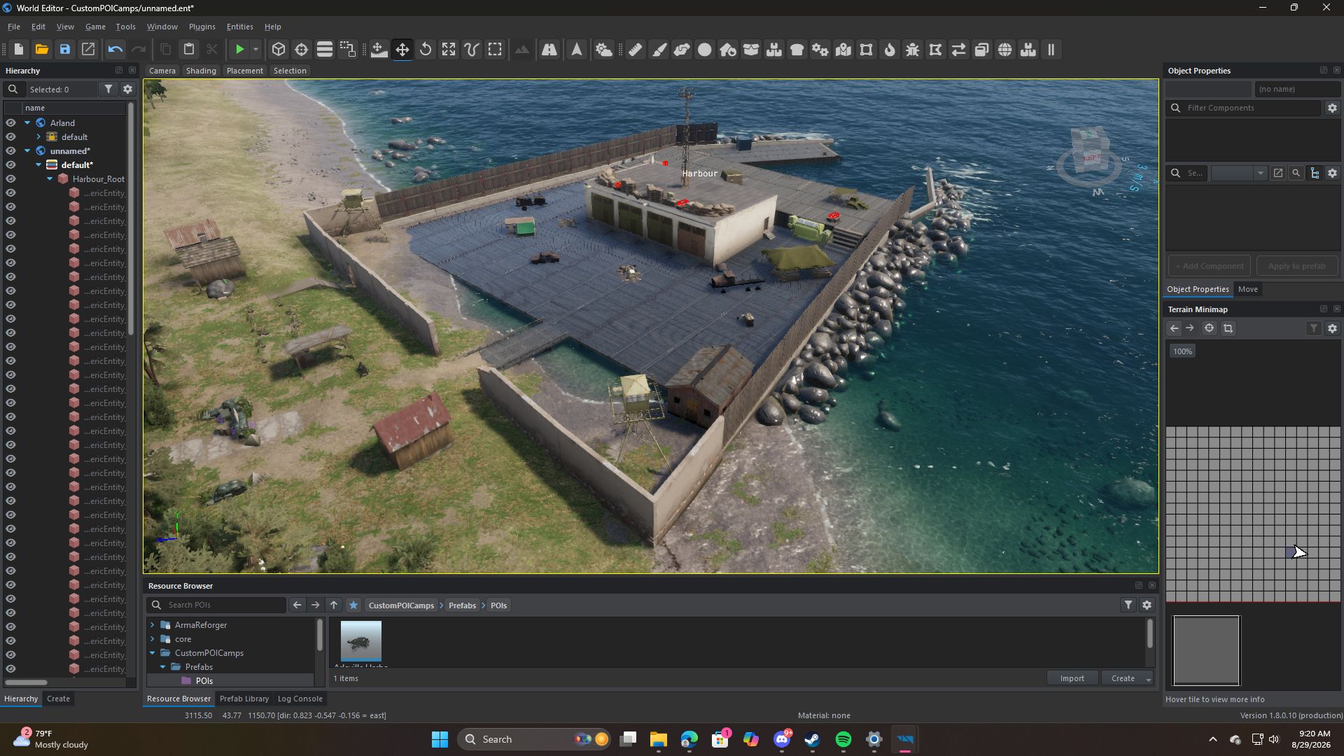Toggle the favorites star in Resource Browser
Viewport: 1344px width, 756px height.
(x=353, y=605)
